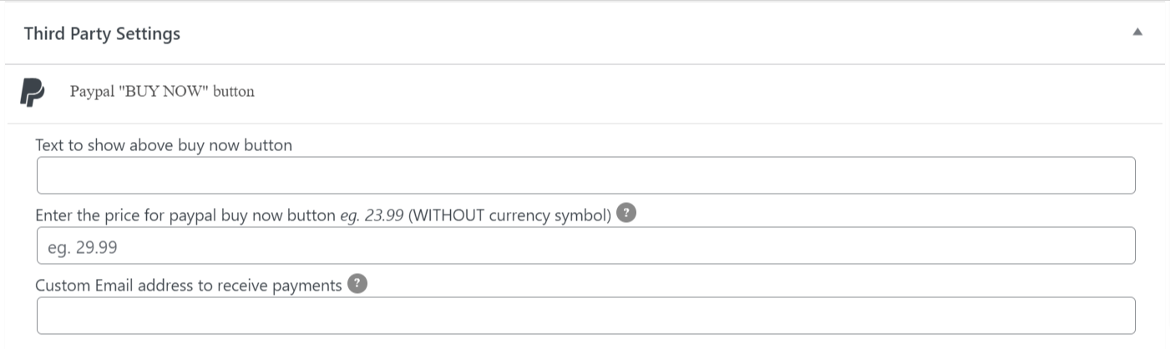This screenshot has height=349, width=1170.
Task: Click the word "Settings" in the panel heading
Action: 148,33
